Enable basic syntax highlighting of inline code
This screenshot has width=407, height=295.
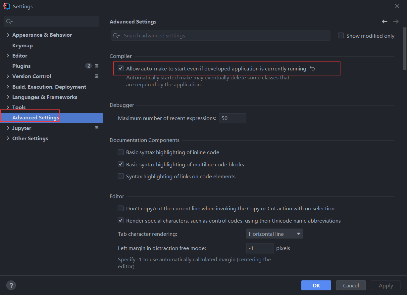pyautogui.click(x=121, y=152)
